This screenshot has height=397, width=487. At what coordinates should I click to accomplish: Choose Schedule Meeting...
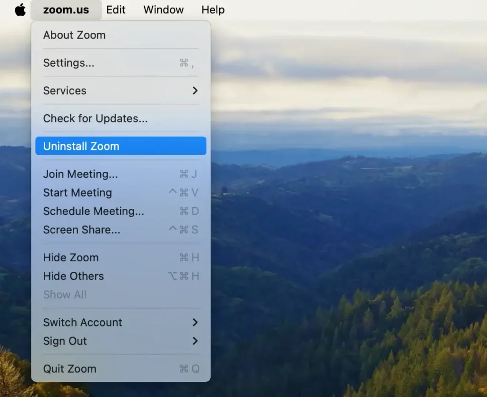click(x=121, y=211)
